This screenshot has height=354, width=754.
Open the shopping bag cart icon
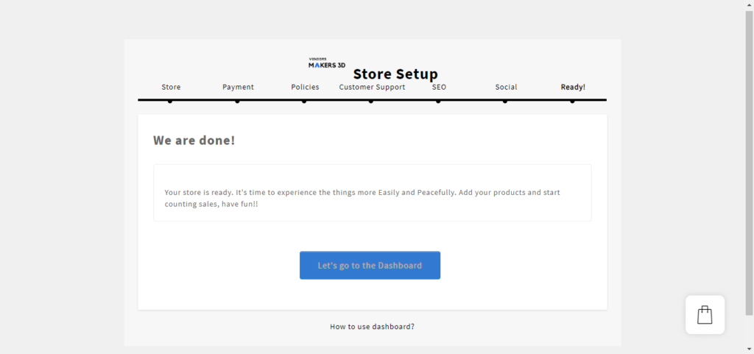point(705,314)
